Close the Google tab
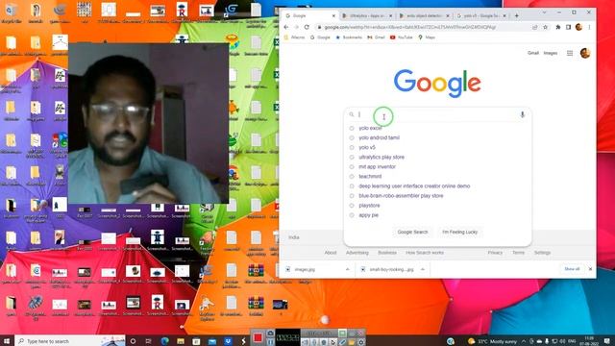 pyautogui.click(x=333, y=15)
